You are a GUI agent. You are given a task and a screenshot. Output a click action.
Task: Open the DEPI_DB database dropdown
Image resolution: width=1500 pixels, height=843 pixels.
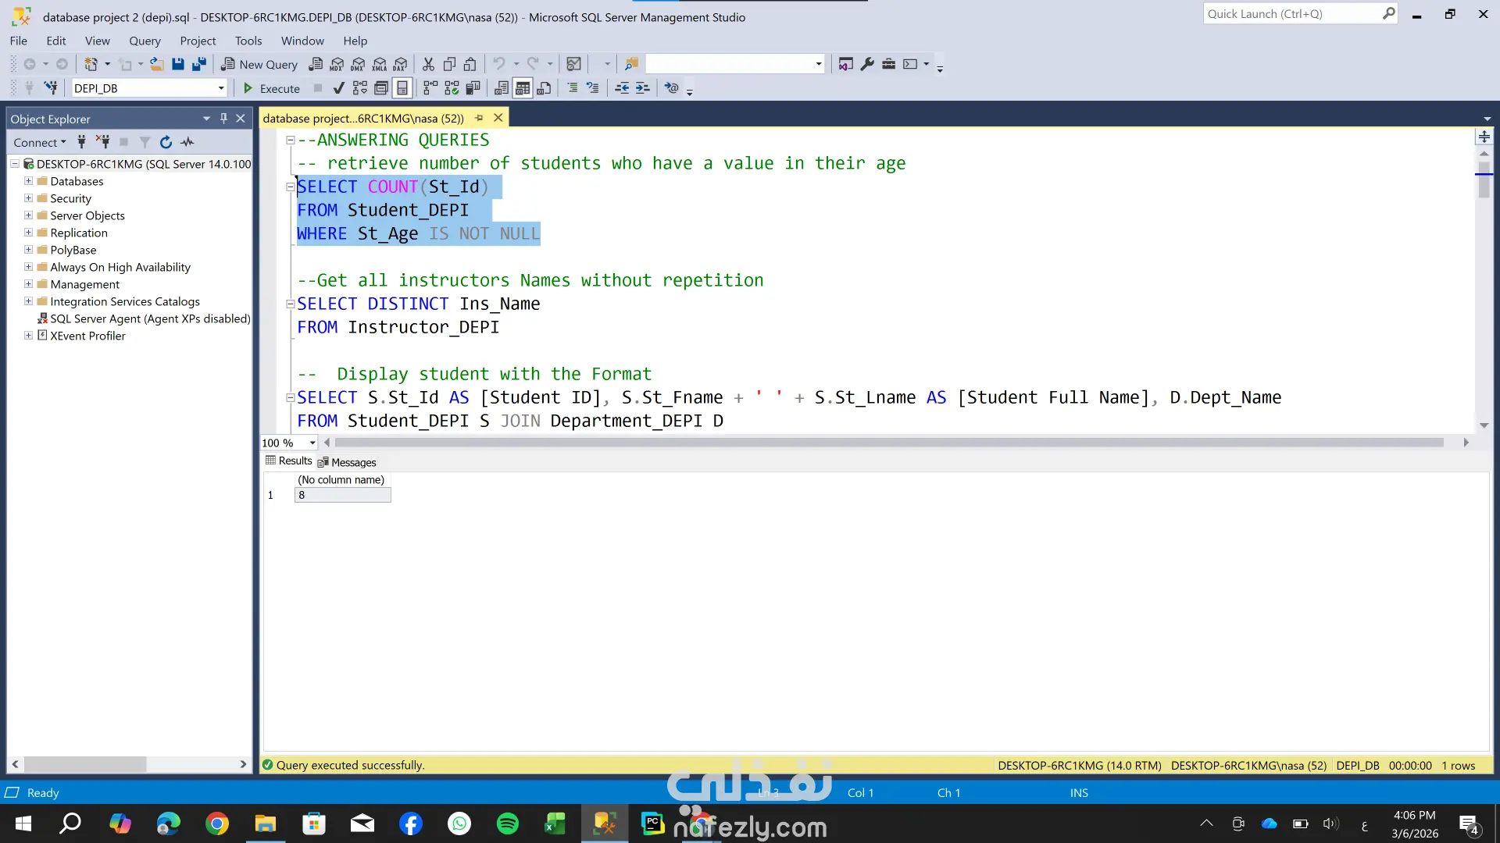[221, 88]
